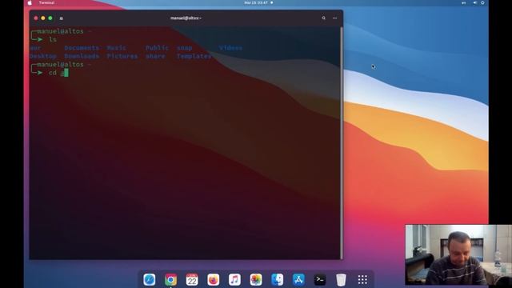
Task: Open the power menu icon in top bar
Action: [x=482, y=2]
